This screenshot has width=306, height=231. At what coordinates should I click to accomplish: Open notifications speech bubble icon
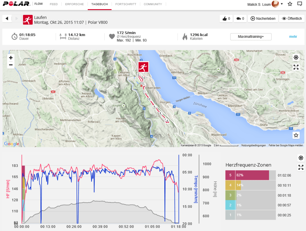click(300, 4)
